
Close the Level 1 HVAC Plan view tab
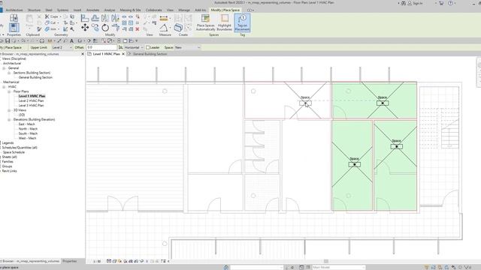[x=123, y=54]
